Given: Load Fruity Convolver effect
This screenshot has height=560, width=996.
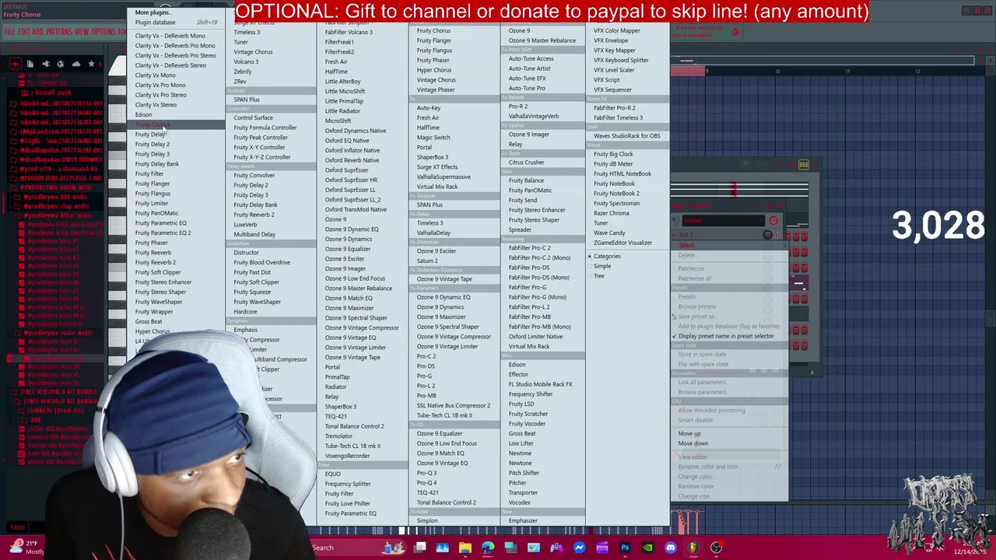Looking at the screenshot, I should point(254,176).
